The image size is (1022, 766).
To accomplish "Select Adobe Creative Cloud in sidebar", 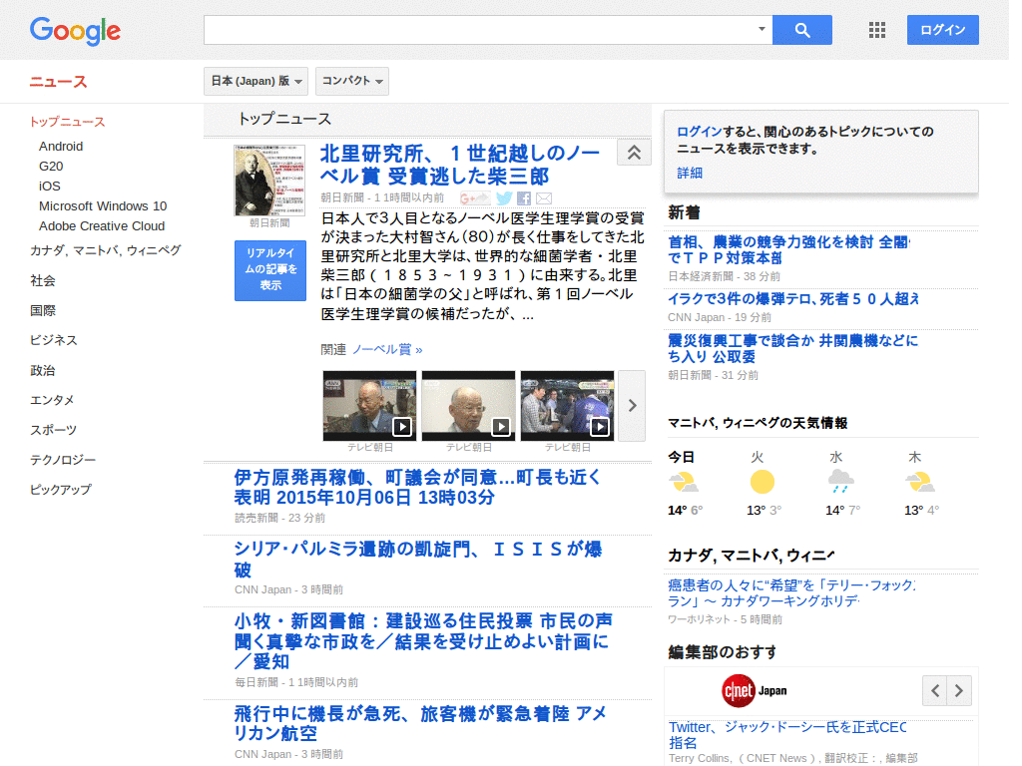I will [x=102, y=226].
